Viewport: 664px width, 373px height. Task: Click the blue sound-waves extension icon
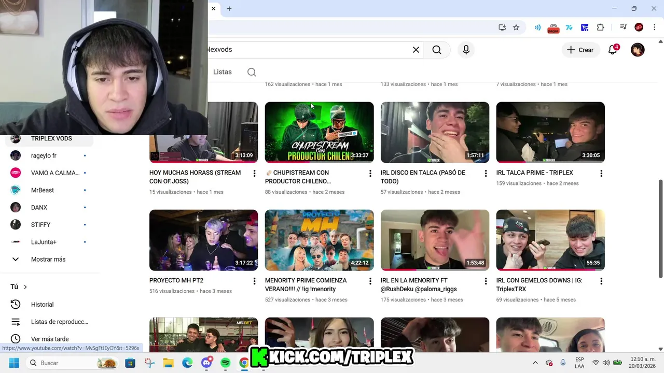pyautogui.click(x=538, y=27)
